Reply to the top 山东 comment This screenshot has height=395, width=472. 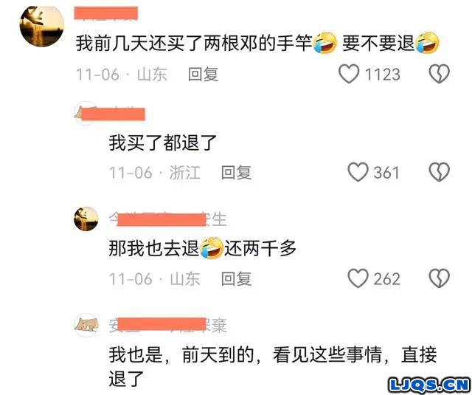(204, 75)
